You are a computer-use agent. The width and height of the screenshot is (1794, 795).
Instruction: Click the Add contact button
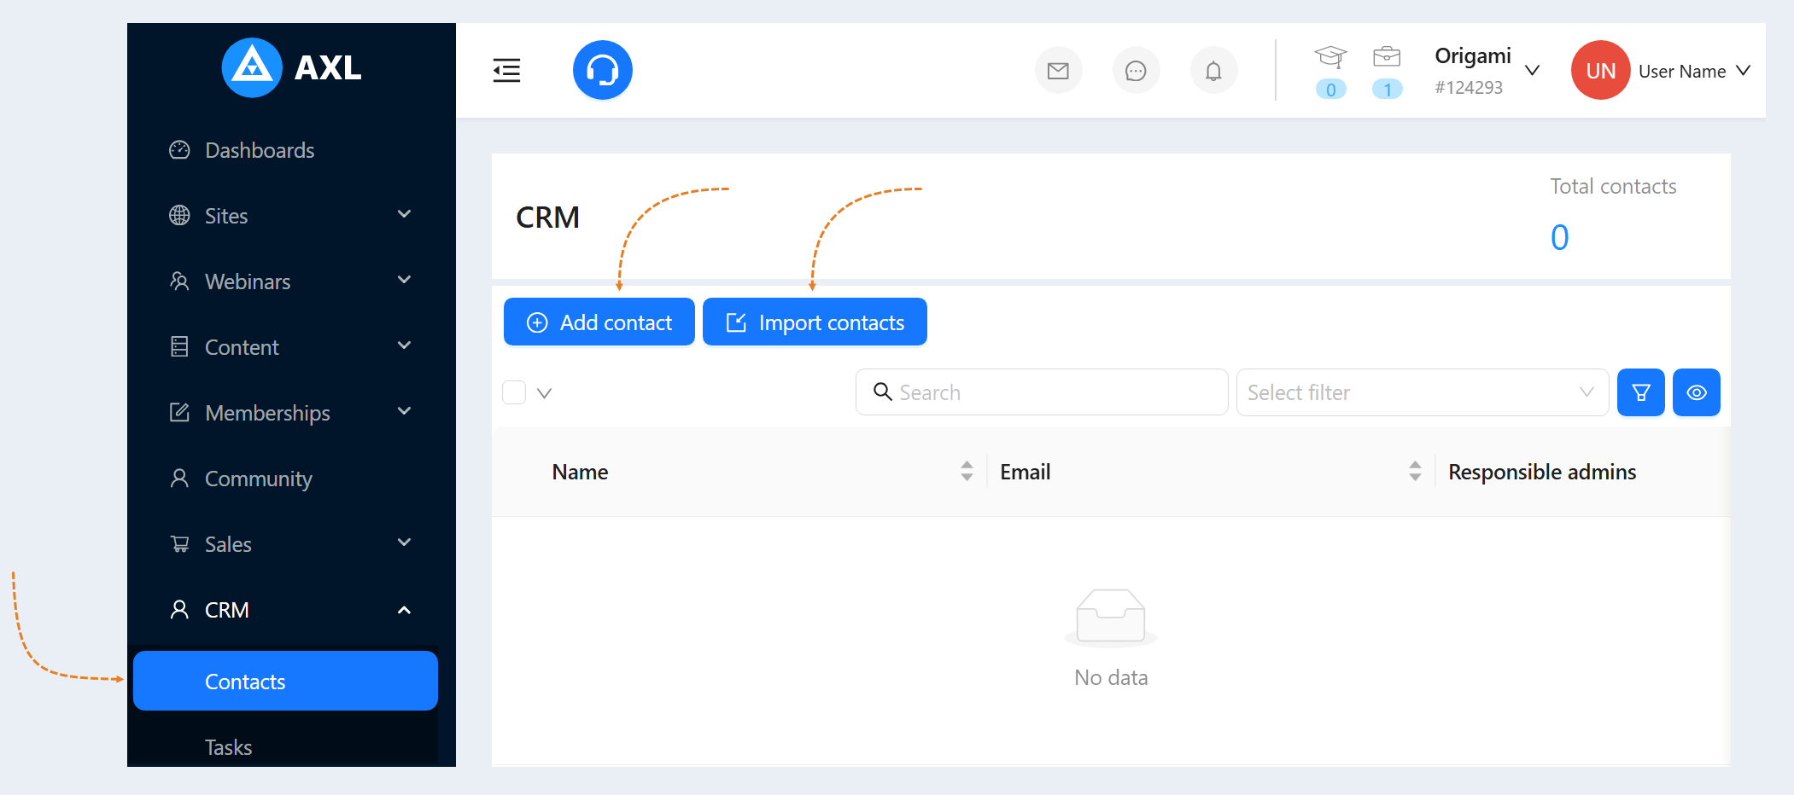(599, 322)
